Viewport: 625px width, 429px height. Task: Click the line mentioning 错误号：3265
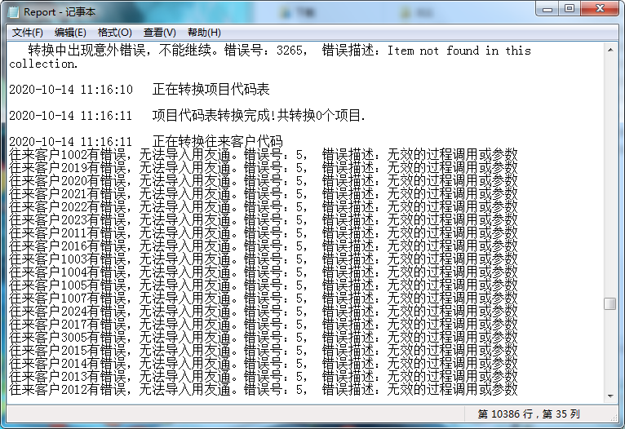point(270,51)
